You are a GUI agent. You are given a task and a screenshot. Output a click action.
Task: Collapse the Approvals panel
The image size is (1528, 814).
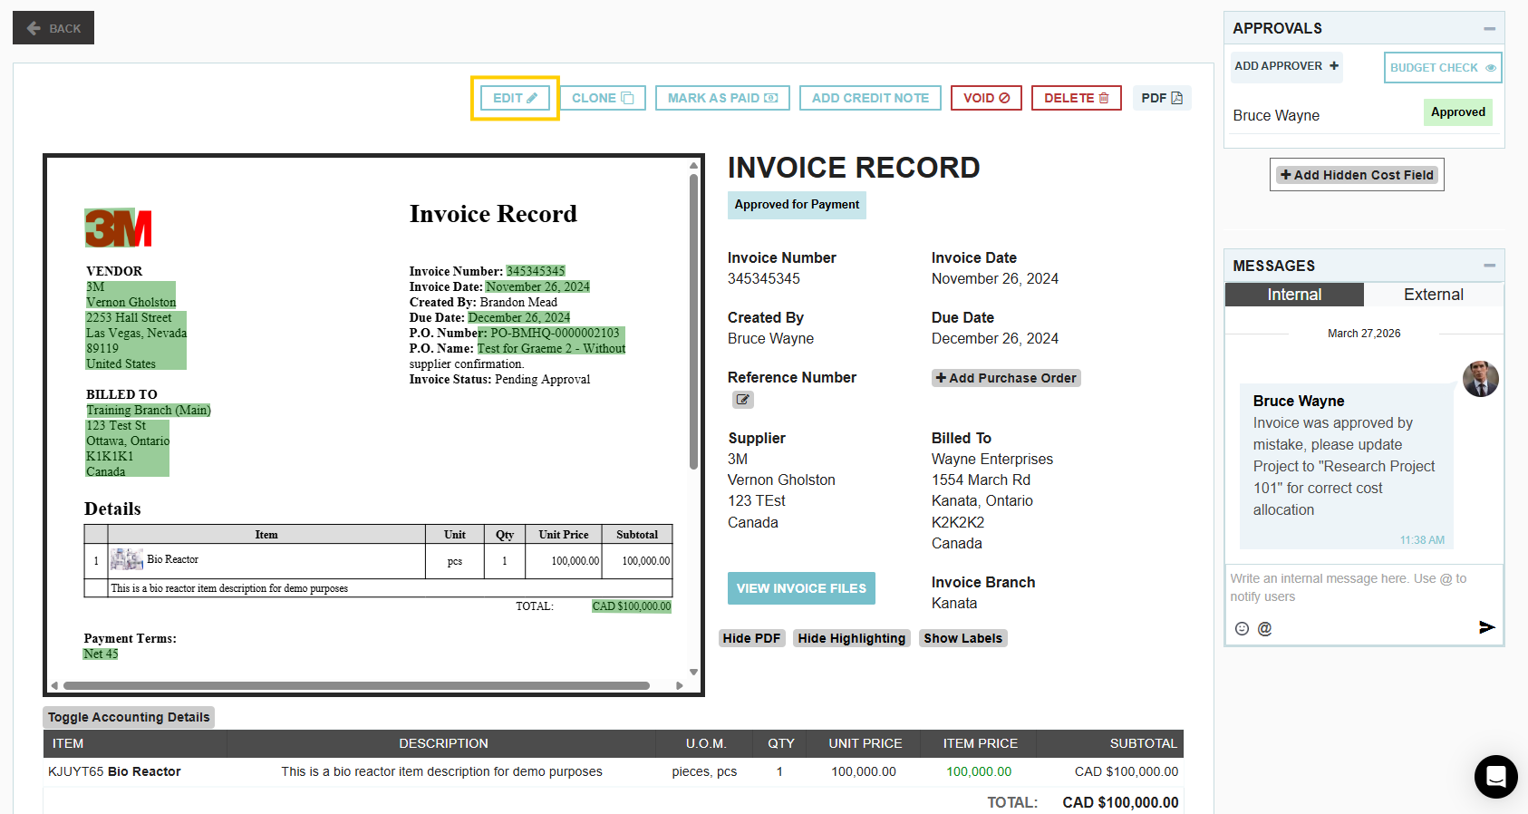(x=1489, y=29)
